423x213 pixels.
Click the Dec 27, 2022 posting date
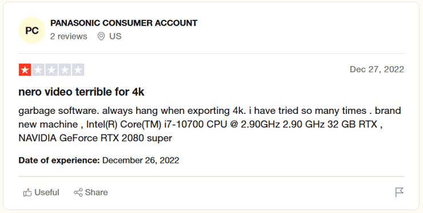pyautogui.click(x=377, y=69)
